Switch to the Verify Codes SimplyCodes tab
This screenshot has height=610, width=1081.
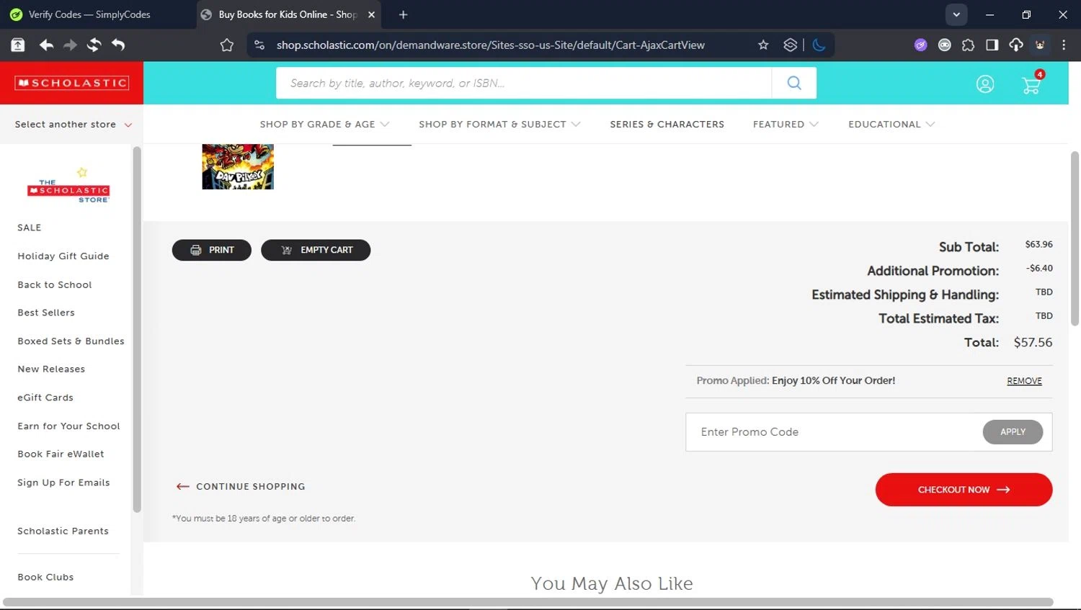point(89,14)
